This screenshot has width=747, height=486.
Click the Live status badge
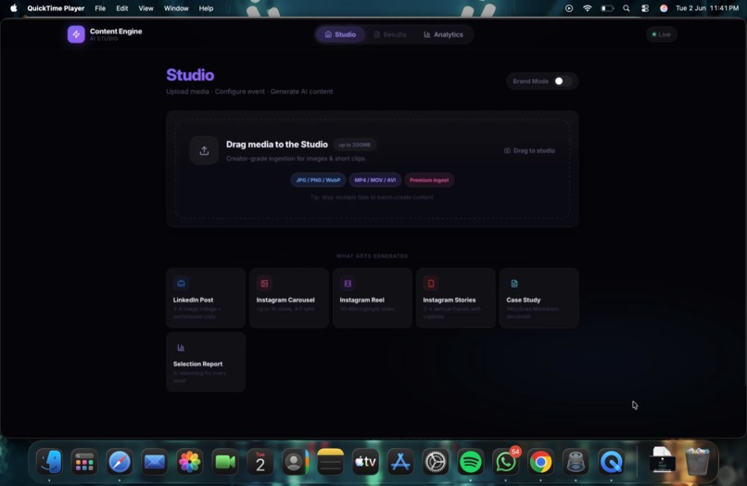click(x=661, y=34)
